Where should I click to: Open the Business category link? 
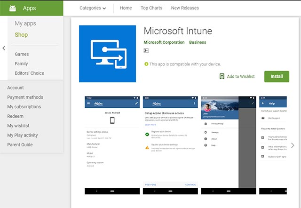pyautogui.click(x=198, y=42)
